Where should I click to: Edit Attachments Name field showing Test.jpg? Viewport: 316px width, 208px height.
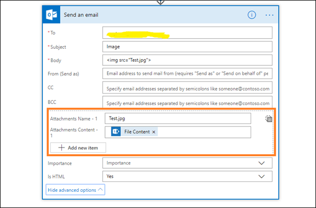(x=178, y=119)
